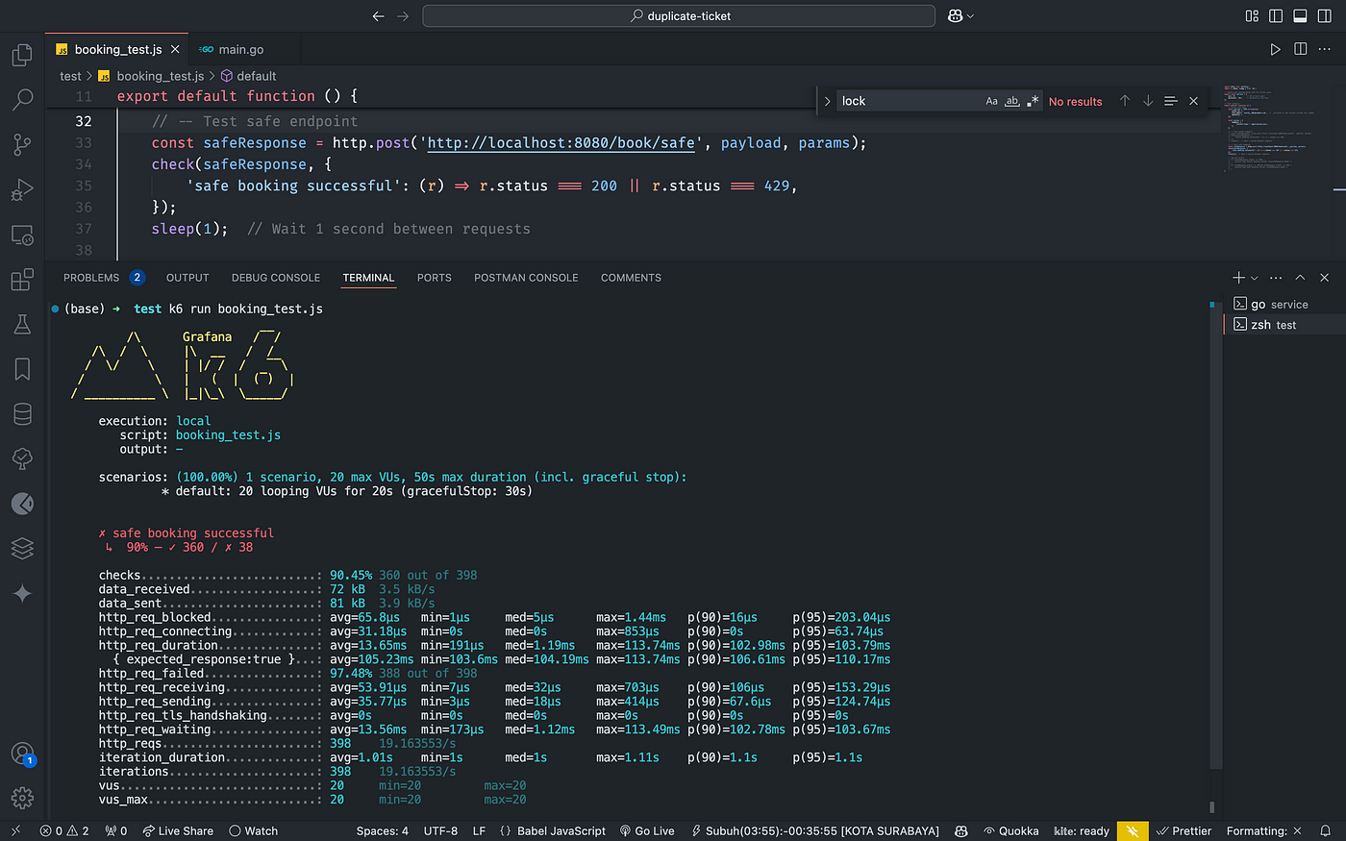Open terminal panel More Actions
Image resolution: width=1346 pixels, height=841 pixels.
[x=1276, y=278]
